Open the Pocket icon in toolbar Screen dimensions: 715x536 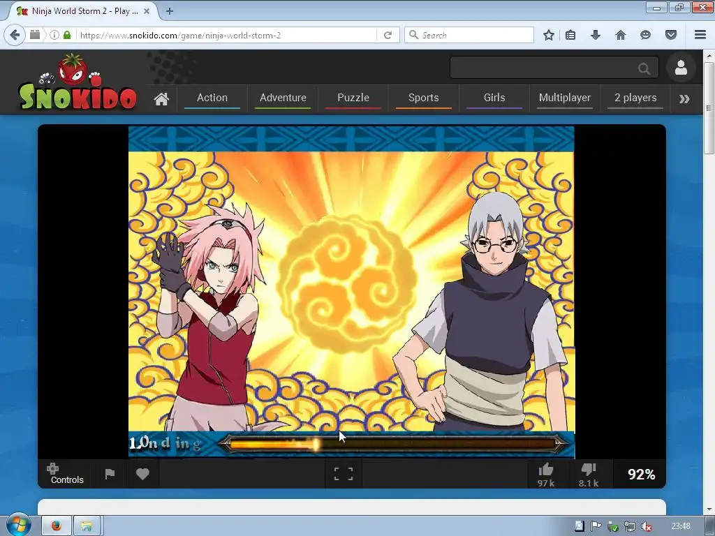pyautogui.click(x=671, y=35)
